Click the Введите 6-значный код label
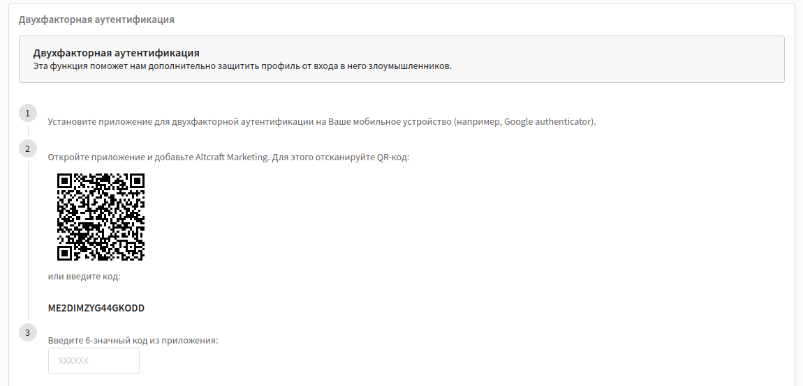 point(133,341)
